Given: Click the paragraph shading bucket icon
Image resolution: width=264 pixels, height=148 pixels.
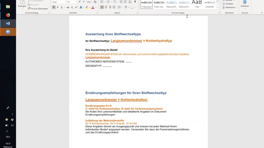Looking at the screenshot, I should tap(126, 7).
